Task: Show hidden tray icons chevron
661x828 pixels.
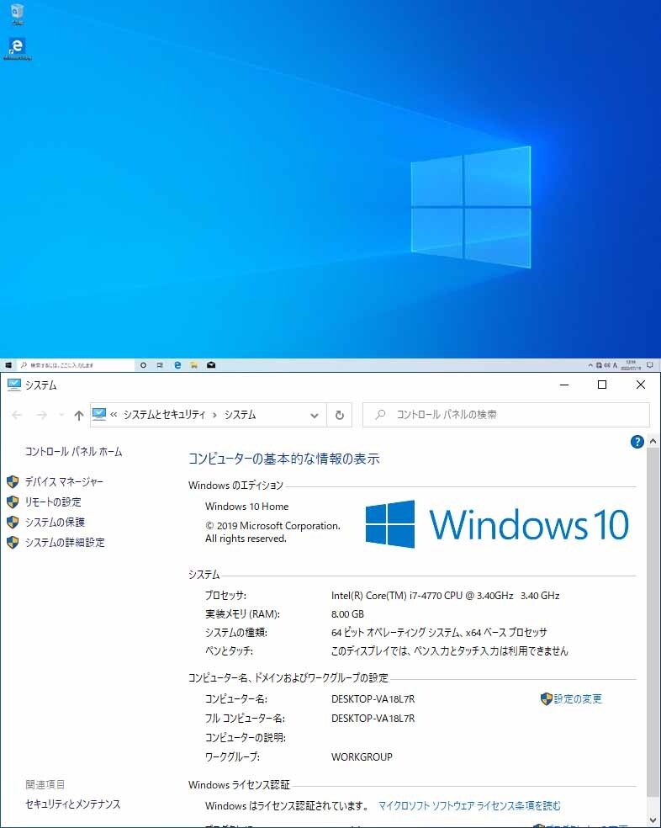Action: [x=591, y=365]
